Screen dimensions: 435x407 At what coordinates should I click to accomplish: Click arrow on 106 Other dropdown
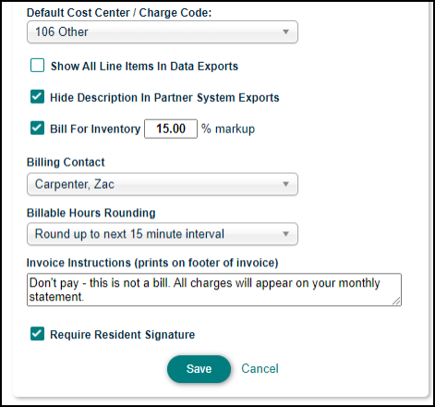[285, 31]
